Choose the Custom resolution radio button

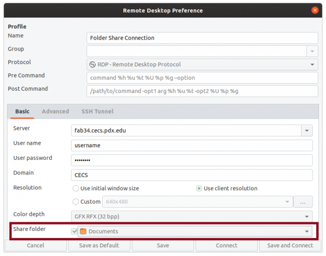click(x=76, y=202)
